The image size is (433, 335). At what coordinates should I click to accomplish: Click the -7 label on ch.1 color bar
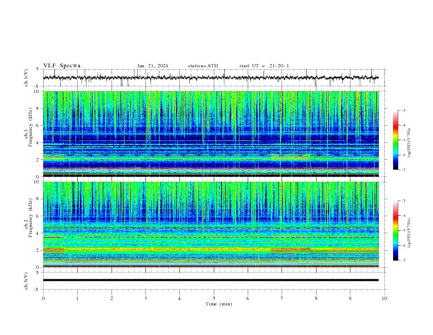pos(403,170)
